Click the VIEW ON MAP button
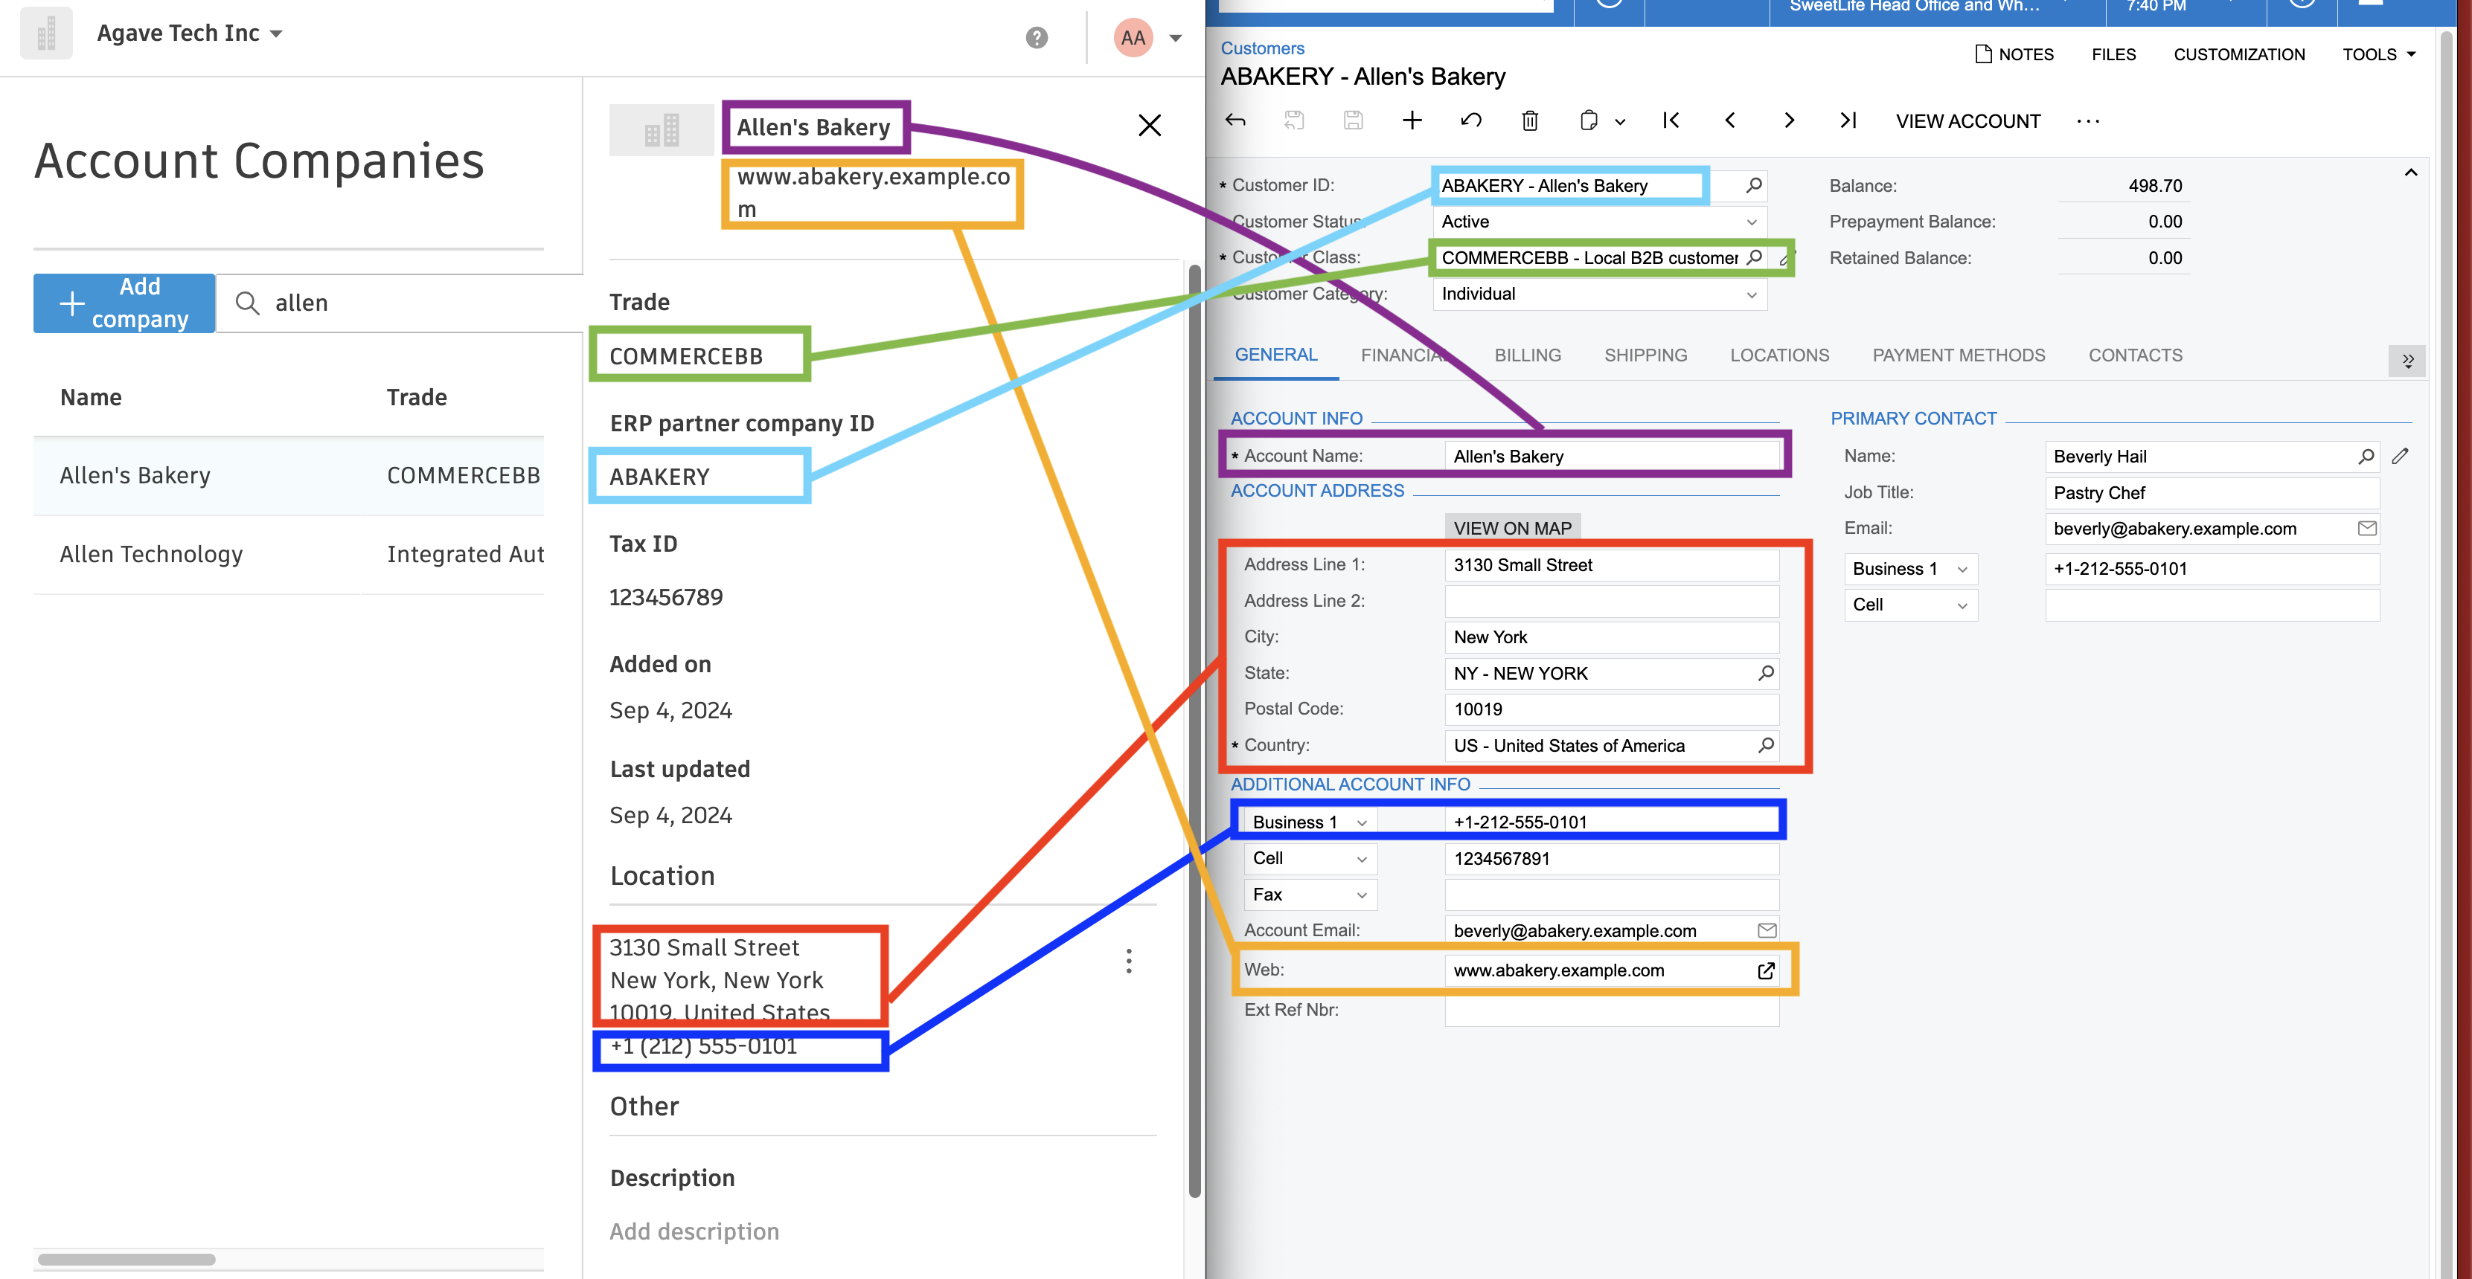This screenshot has height=1279, width=2472. pyautogui.click(x=1512, y=528)
